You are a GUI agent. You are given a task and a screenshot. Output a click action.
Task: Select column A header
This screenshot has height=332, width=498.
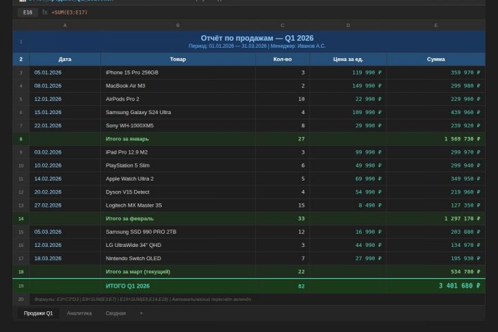tap(65, 25)
